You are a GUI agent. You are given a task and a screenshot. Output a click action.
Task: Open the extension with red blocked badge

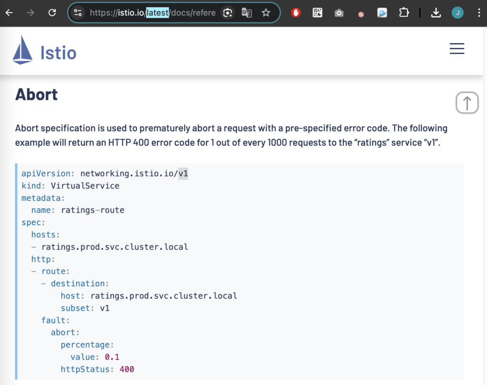pos(360,13)
